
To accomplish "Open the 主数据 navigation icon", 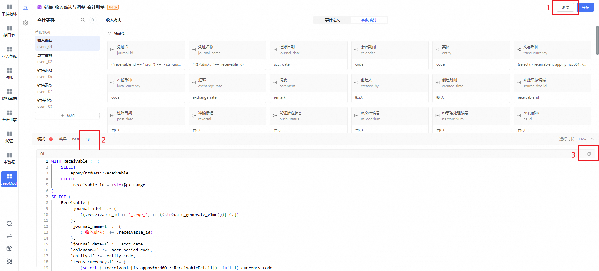I will tap(9, 158).
